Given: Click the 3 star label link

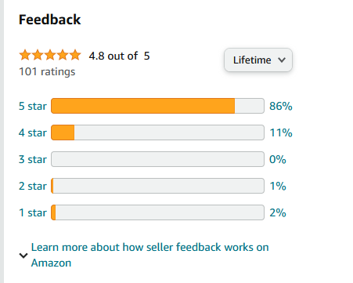Looking at the screenshot, I should [x=33, y=159].
